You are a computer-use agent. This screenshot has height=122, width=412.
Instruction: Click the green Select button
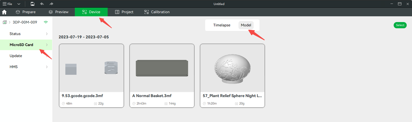tap(400, 25)
